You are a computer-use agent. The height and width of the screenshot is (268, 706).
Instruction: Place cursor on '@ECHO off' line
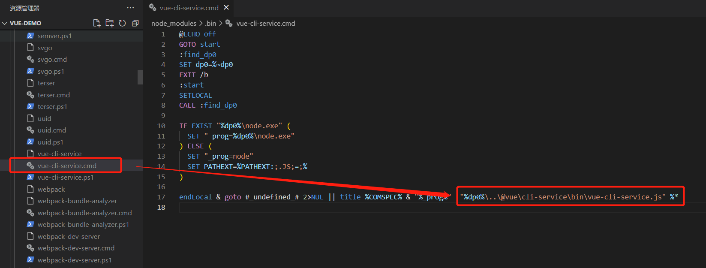[198, 34]
